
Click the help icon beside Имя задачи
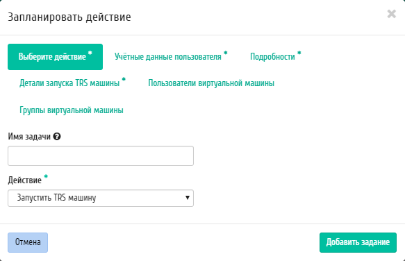tap(57, 136)
